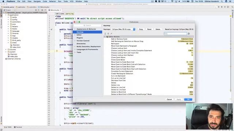Open the File menu
This screenshot has width=234, height=131.
coord(19,1)
